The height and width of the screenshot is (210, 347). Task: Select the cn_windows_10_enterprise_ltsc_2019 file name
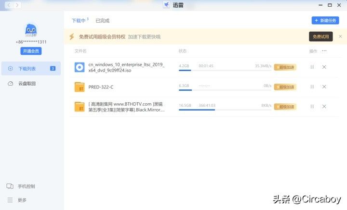126,67
